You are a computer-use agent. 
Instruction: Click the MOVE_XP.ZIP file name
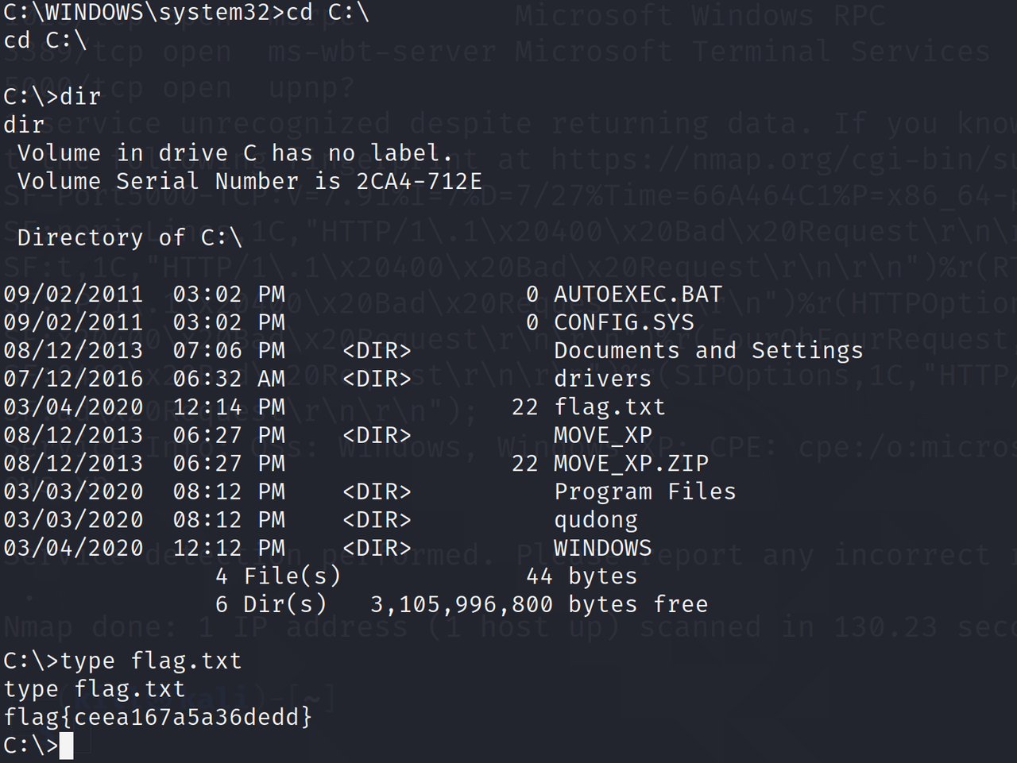tap(631, 464)
